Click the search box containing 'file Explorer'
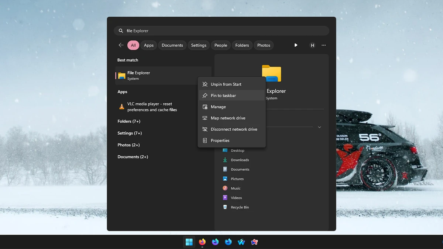The height and width of the screenshot is (249, 443). (221, 31)
